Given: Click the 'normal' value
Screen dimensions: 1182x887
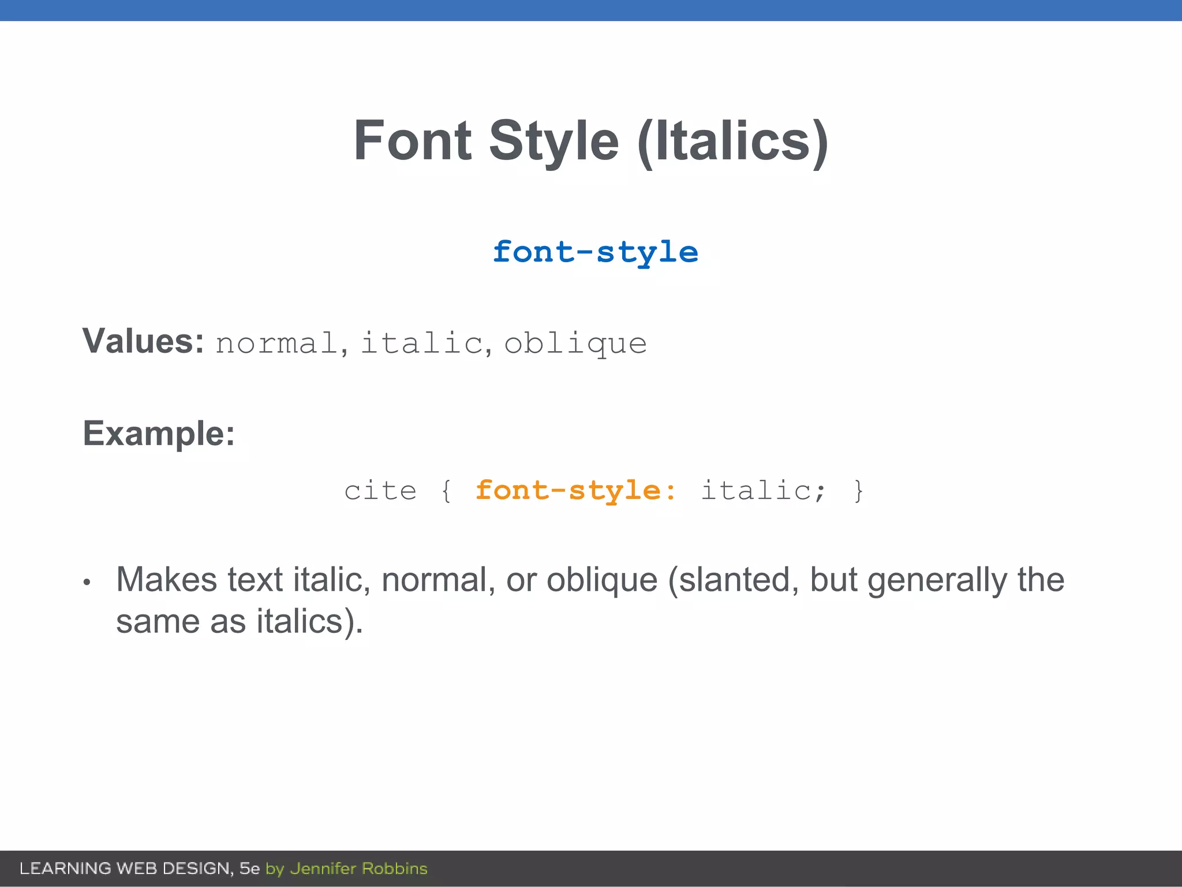Looking at the screenshot, I should 277,343.
